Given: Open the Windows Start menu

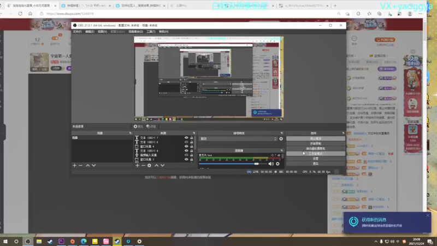Looking at the screenshot, I should [x=5, y=241].
